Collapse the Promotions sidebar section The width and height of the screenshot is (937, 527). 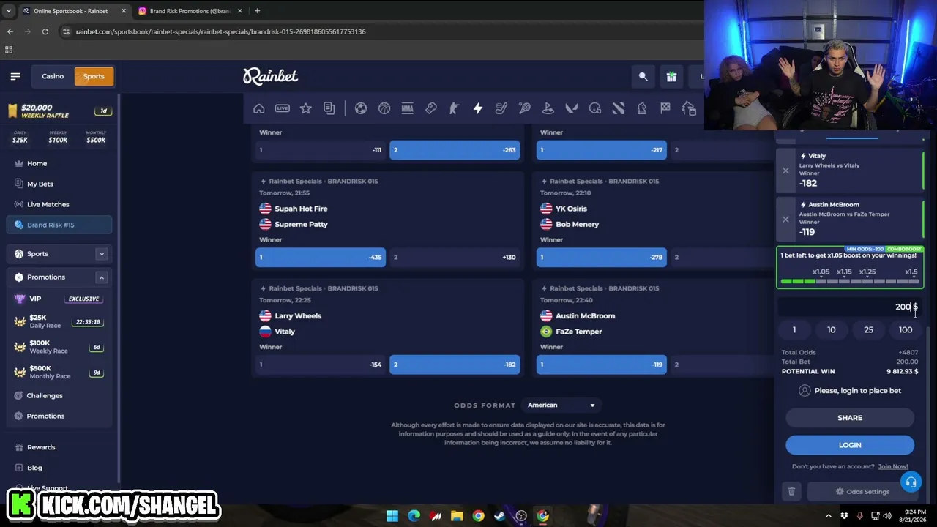pyautogui.click(x=102, y=277)
